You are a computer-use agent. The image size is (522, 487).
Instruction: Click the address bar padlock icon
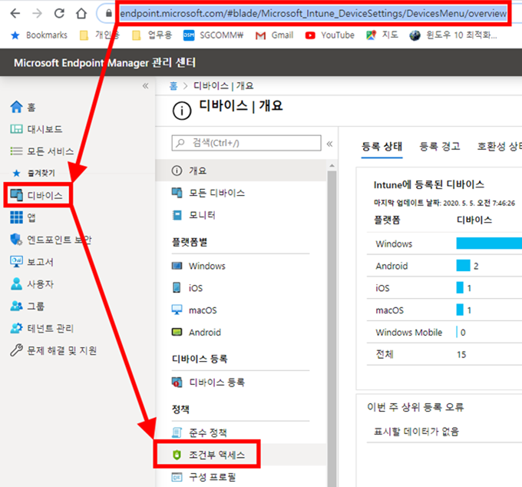109,14
